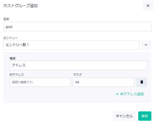Click the キャンセル button
This screenshot has width=155, height=124.
[x=124, y=116]
